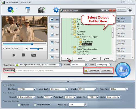Click the Create... button

click(x=95, y=59)
